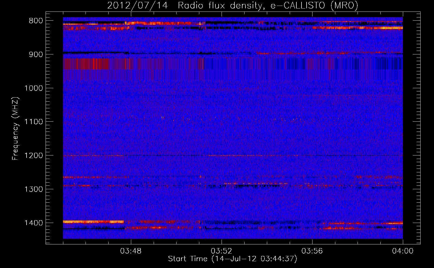Viewport: 434px width, 268px height.
Task: Click the 1200 frequency tick label
Action: click(34, 156)
